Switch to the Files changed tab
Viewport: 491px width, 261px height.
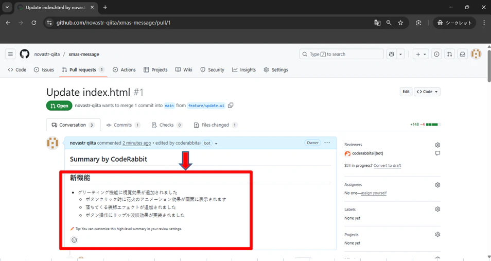click(216, 125)
